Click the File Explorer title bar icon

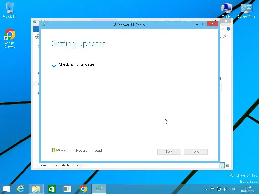35,21
